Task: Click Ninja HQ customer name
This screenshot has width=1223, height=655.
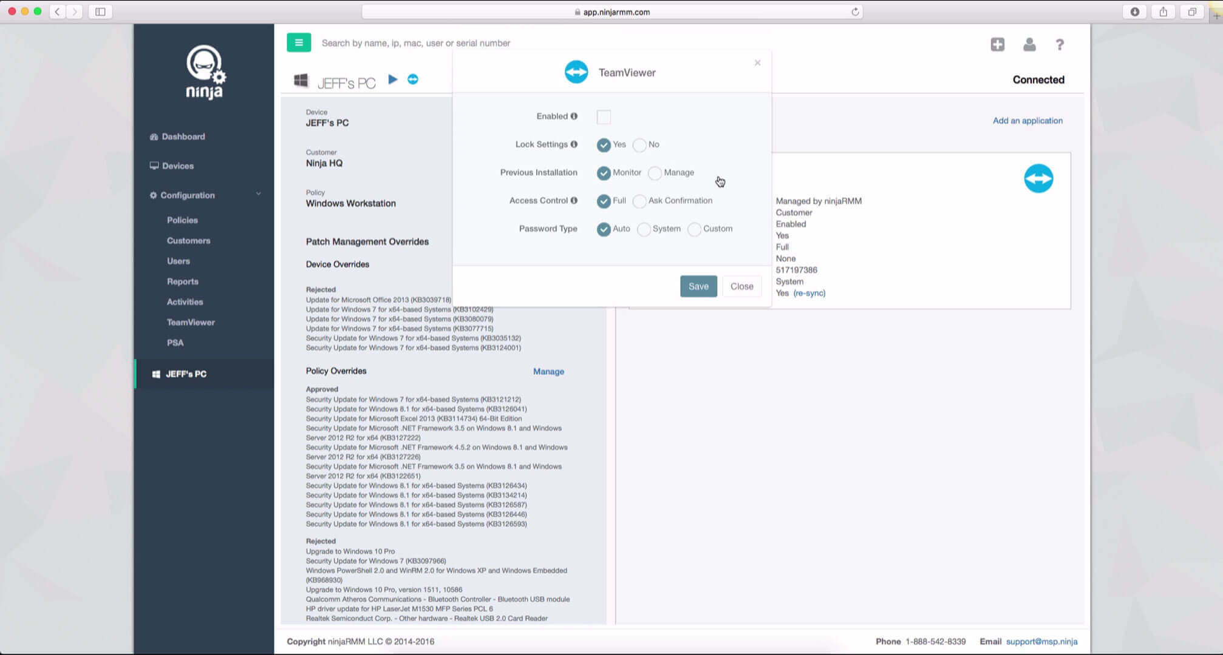Action: [x=324, y=163]
